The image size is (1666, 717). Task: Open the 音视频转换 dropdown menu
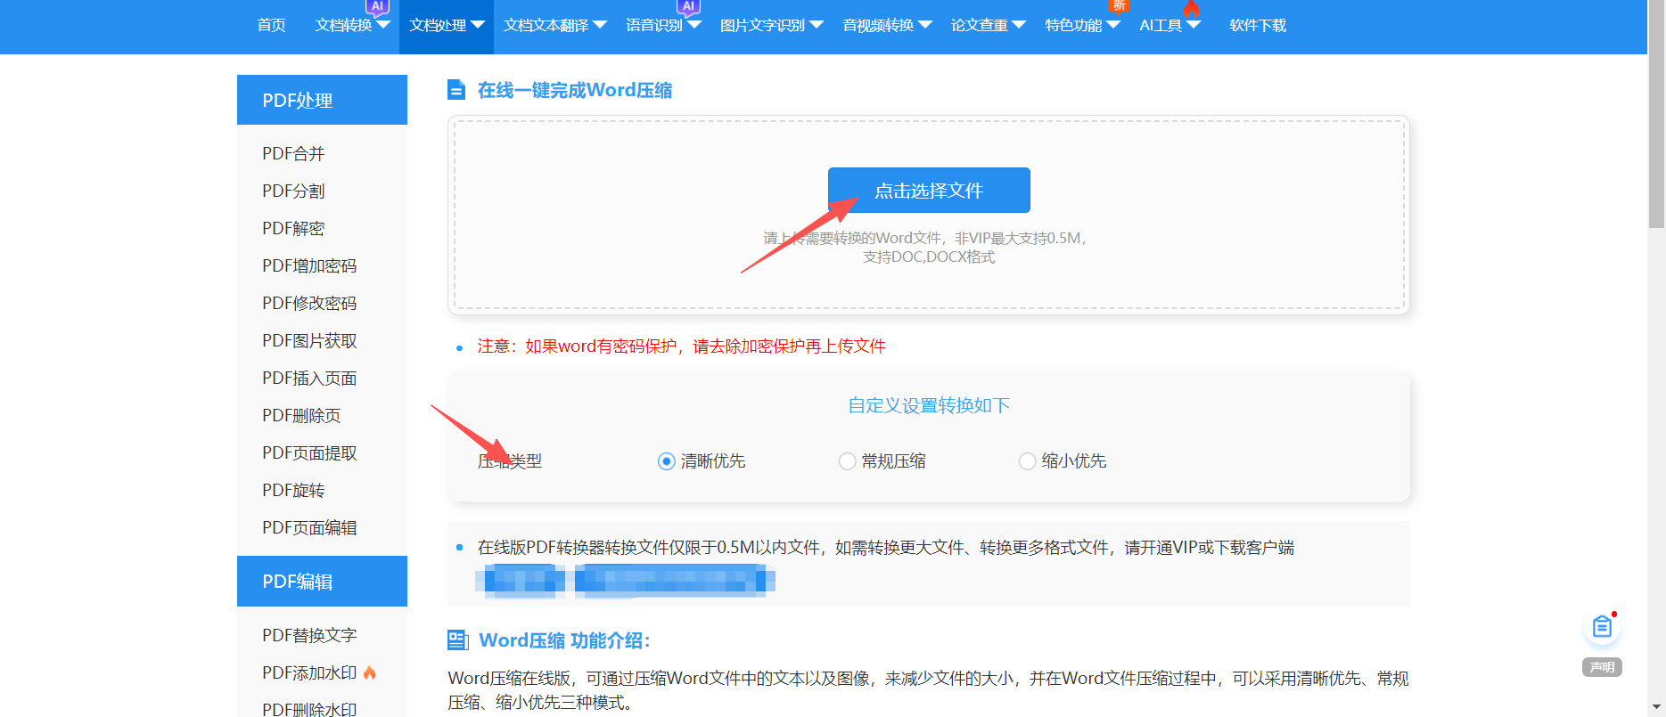(887, 26)
